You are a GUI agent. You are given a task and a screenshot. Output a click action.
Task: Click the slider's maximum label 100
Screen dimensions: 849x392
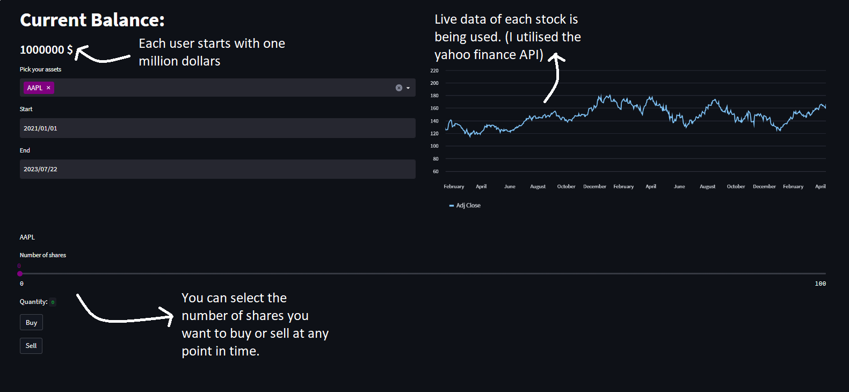820,284
